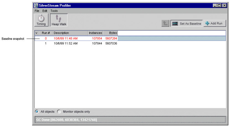Maximize the SilverStream Profiler window
Image resolution: width=230 pixels, height=127 pixels.
(219, 6)
